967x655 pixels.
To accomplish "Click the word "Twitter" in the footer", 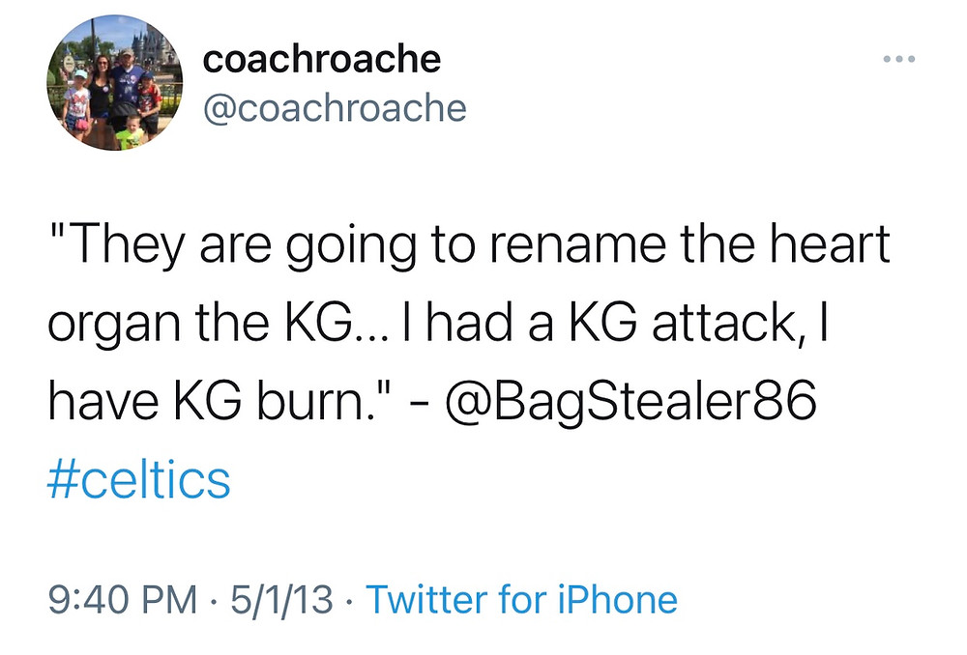I will click(426, 600).
